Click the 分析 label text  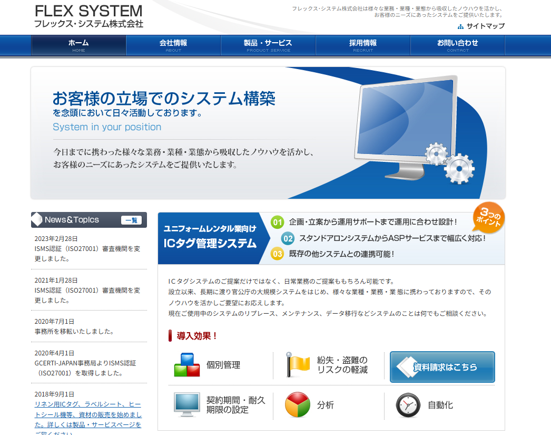click(x=326, y=405)
